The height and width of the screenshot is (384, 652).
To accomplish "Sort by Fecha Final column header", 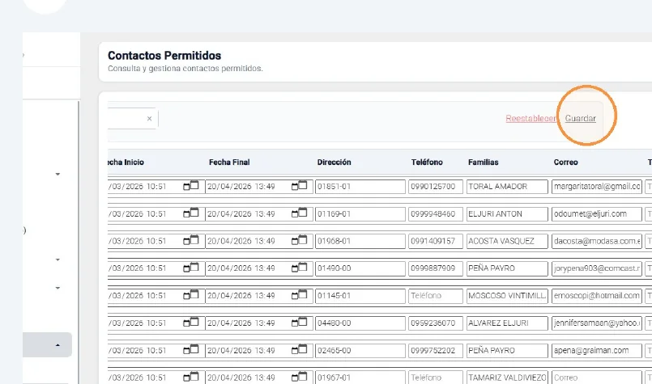I will pyautogui.click(x=229, y=162).
